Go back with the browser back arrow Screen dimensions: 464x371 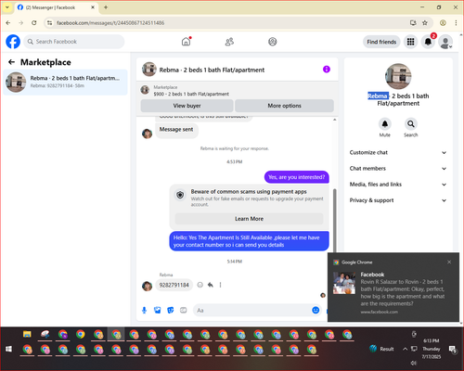point(8,23)
